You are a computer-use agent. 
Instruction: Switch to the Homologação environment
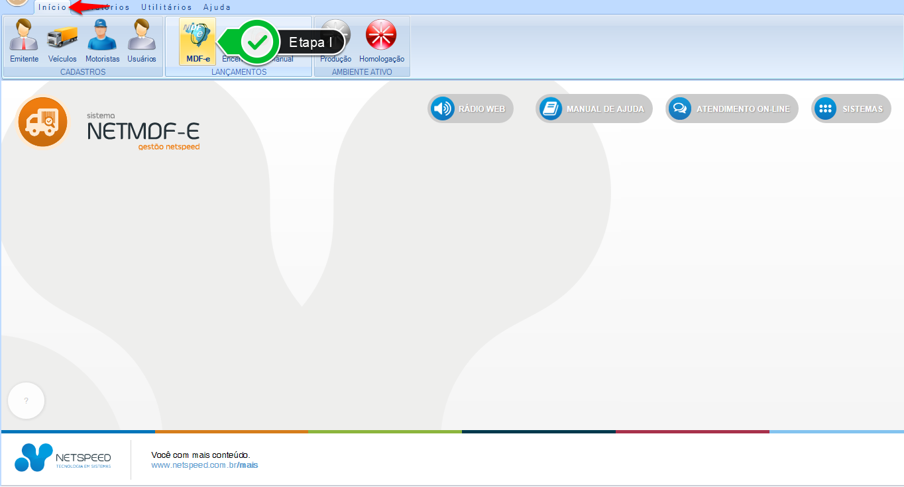tap(381, 41)
